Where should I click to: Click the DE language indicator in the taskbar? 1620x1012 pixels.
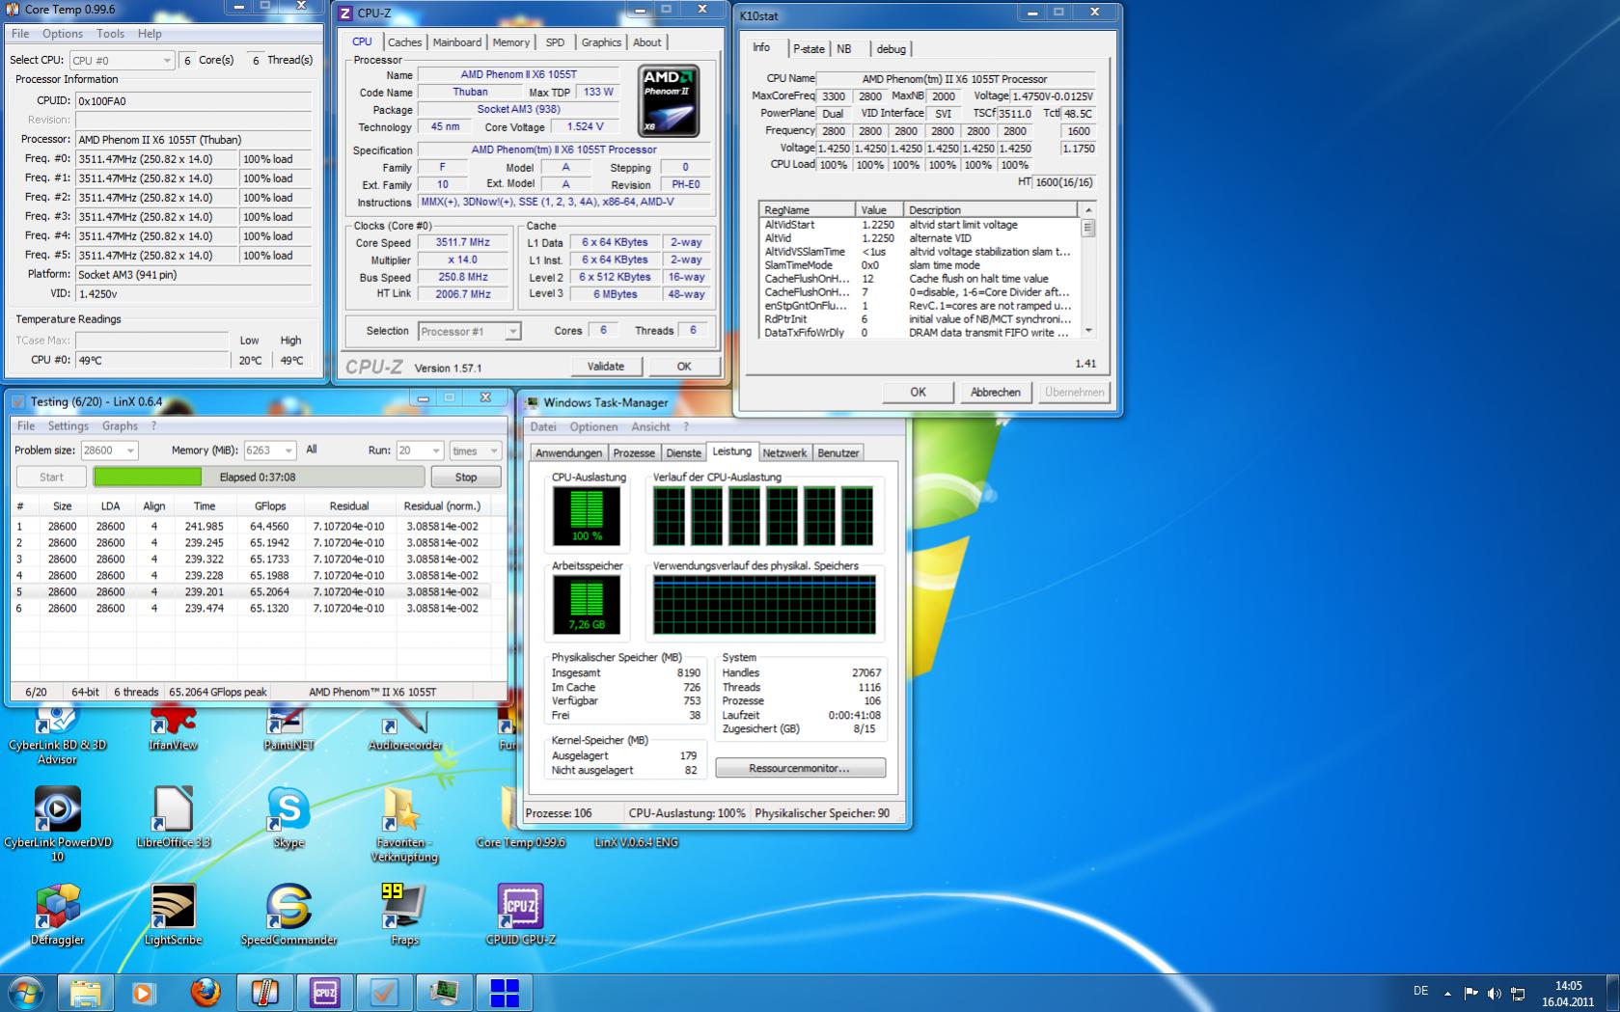point(1420,991)
